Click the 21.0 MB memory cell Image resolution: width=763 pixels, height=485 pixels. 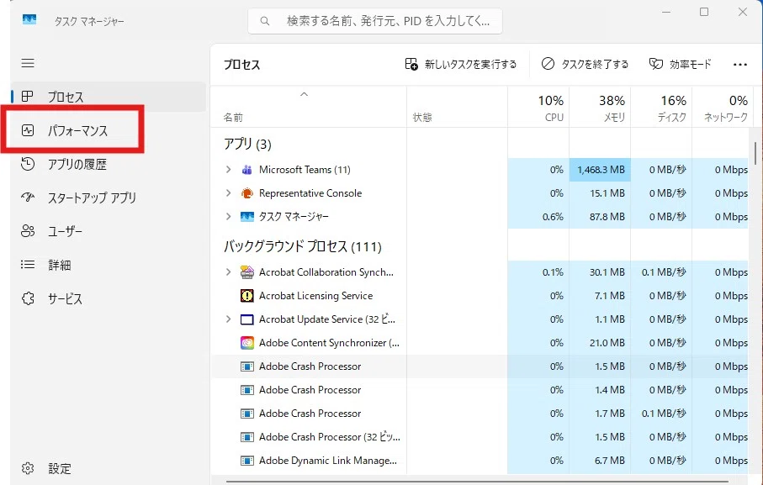600,343
